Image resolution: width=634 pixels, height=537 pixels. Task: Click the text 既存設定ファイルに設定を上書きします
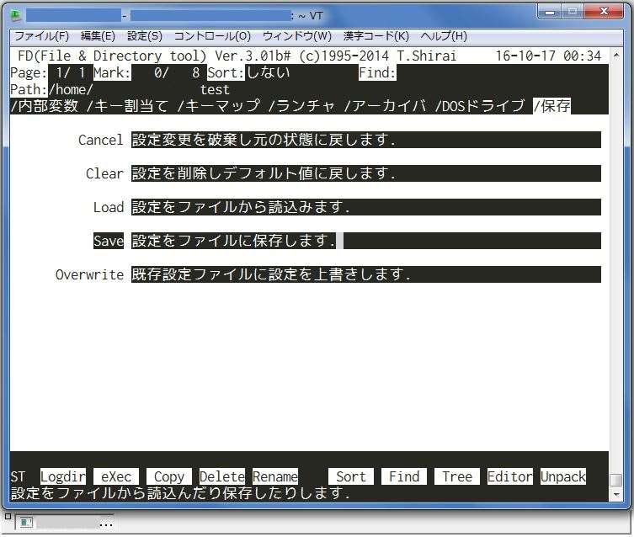pyautogui.click(x=271, y=274)
